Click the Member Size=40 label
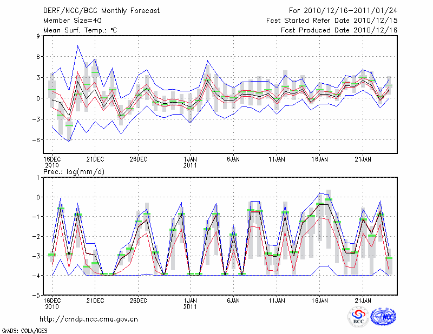This screenshot has width=433, height=334. (x=68, y=21)
